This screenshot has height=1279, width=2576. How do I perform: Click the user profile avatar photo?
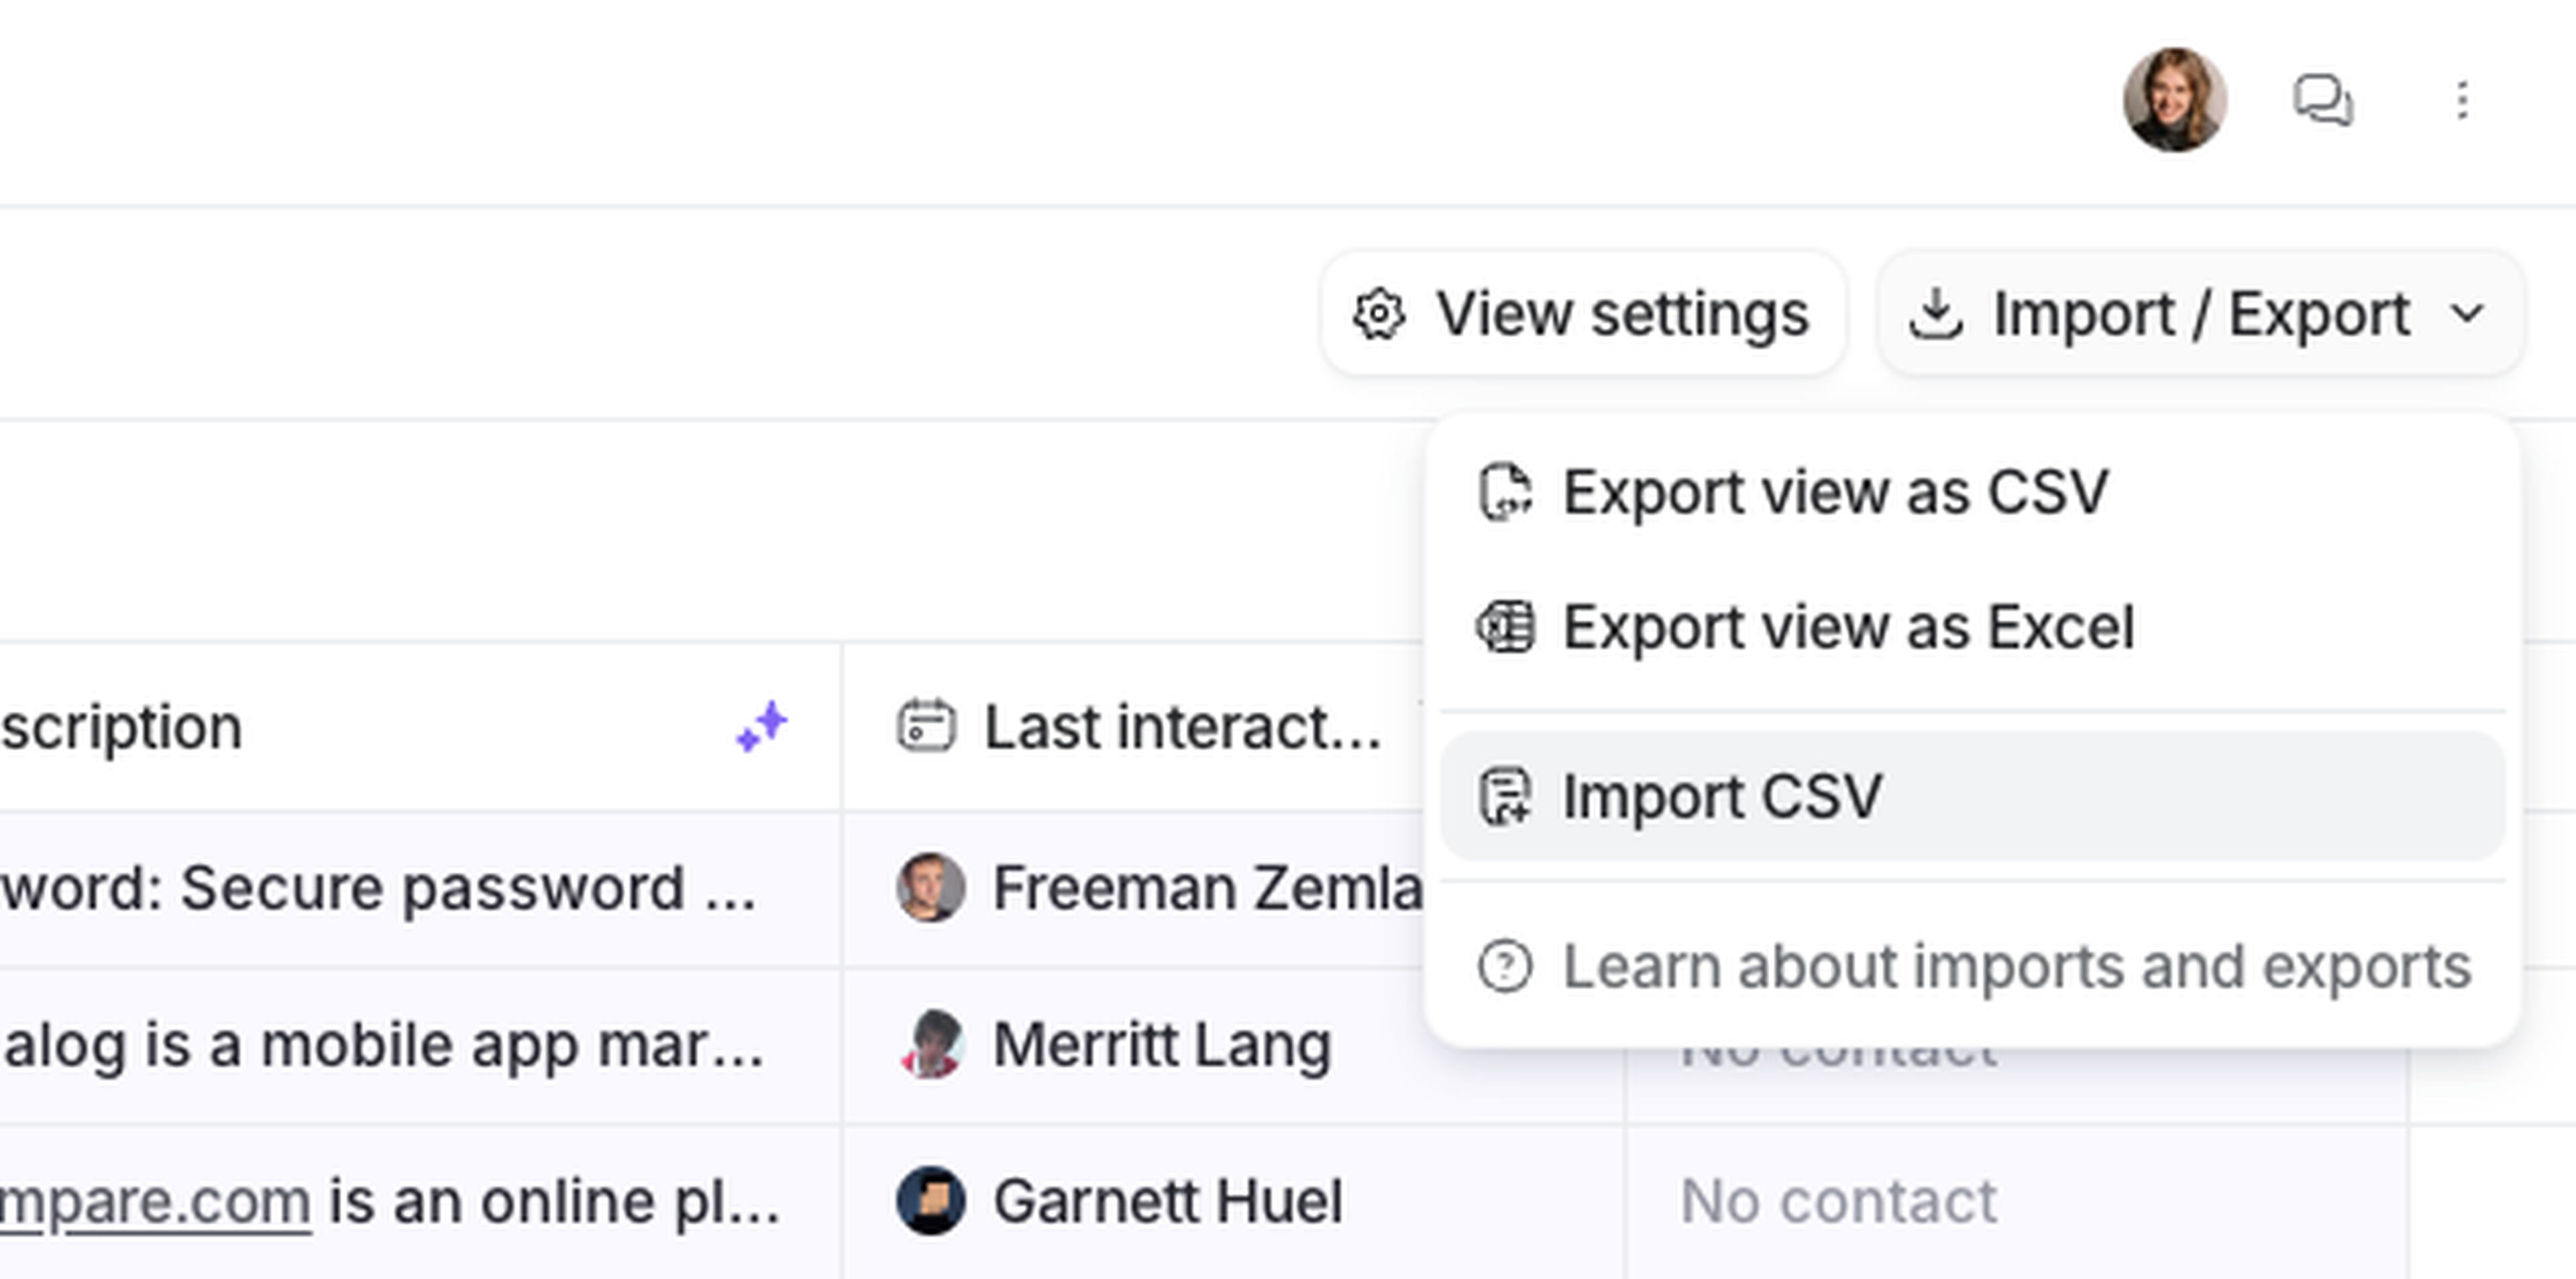(2174, 100)
